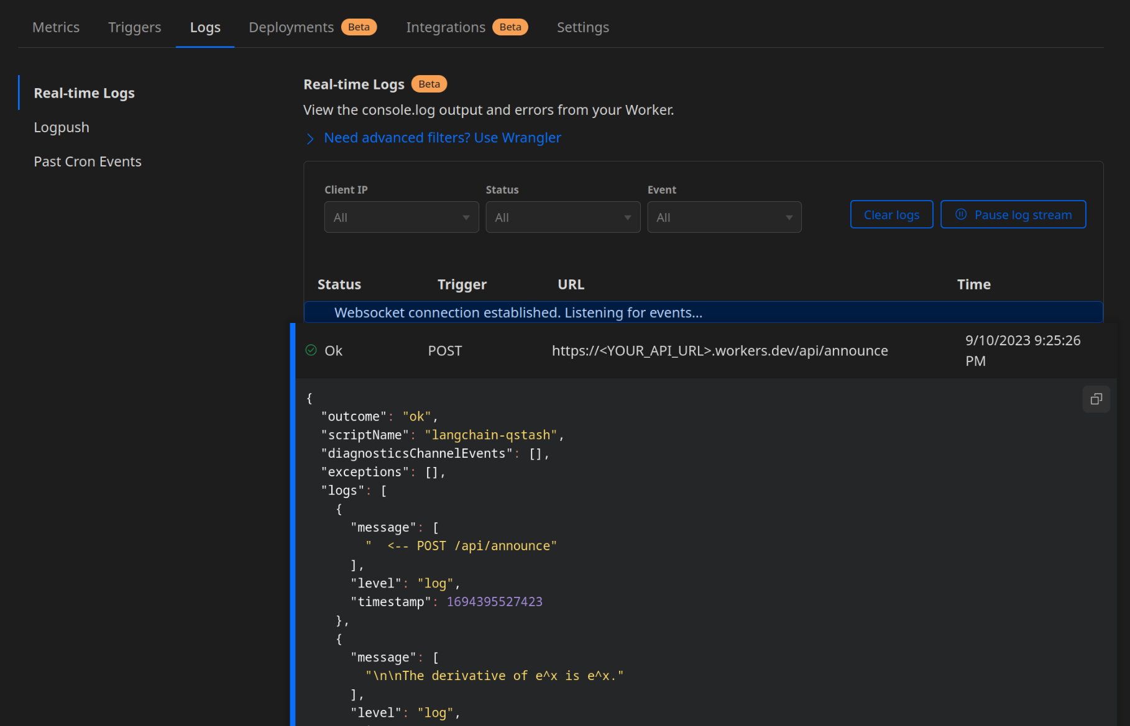The width and height of the screenshot is (1130, 726).
Task: Follow the Use Wrangler advanced filters link
Action: pos(443,138)
